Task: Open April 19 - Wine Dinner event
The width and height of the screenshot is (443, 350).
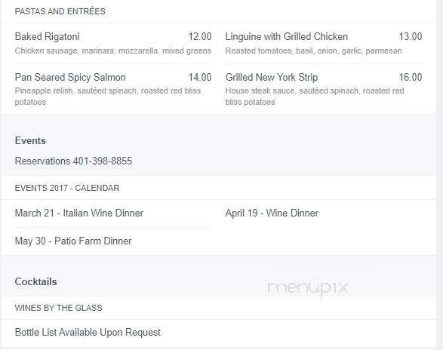Action: [272, 213]
